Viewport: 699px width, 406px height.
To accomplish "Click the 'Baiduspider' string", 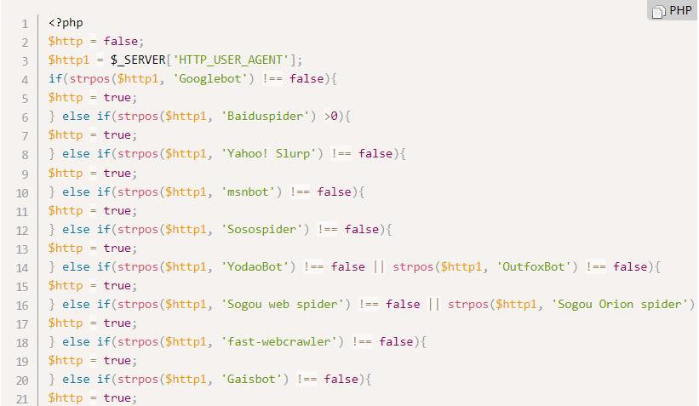I will pyautogui.click(x=266, y=117).
